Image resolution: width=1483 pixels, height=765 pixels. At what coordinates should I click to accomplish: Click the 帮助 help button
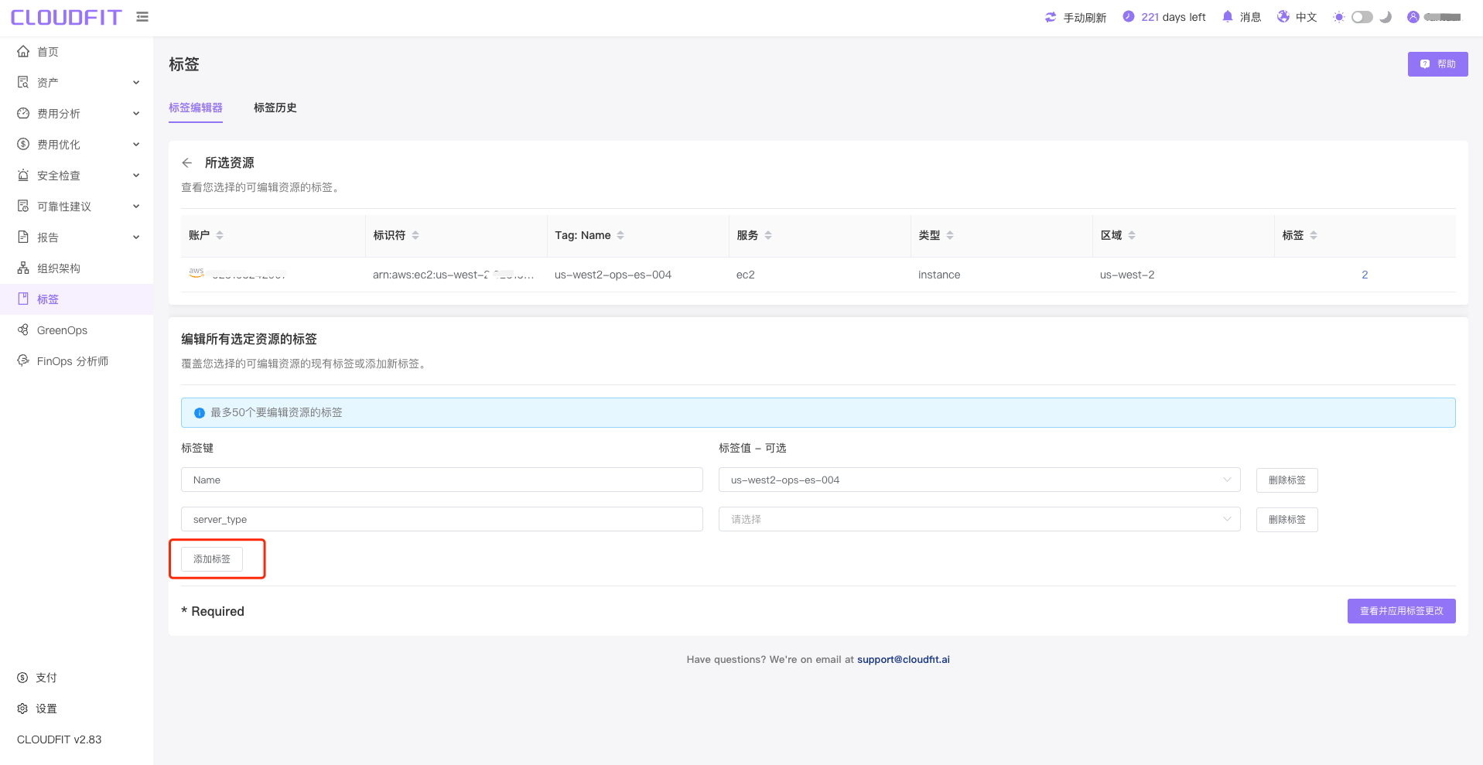point(1437,64)
